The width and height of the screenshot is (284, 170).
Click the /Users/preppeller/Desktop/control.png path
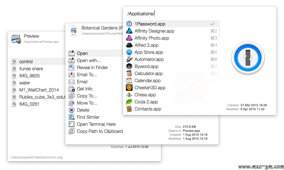[x=36, y=157]
